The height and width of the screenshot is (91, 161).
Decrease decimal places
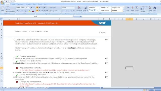tap(74, 11)
